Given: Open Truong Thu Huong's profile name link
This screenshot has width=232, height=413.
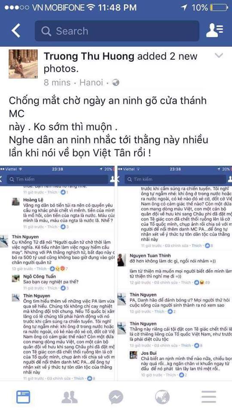Looking at the screenshot, I should click(89, 56).
